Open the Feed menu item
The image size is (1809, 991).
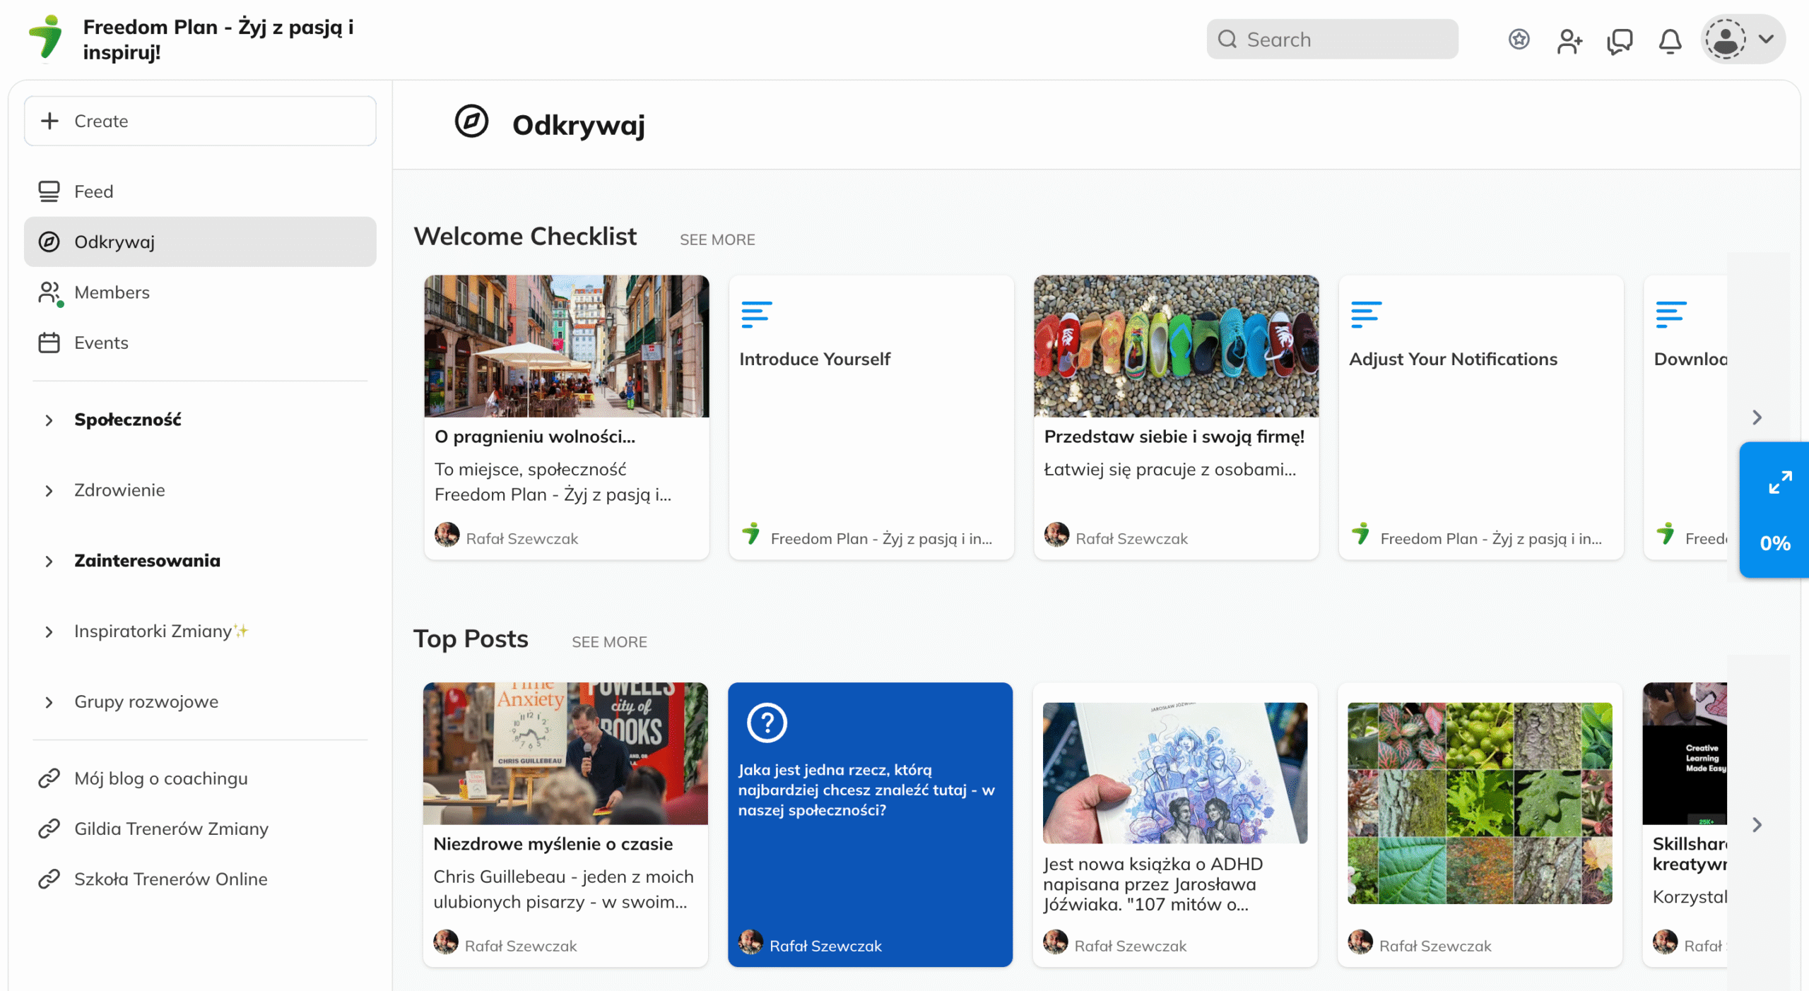[93, 191]
